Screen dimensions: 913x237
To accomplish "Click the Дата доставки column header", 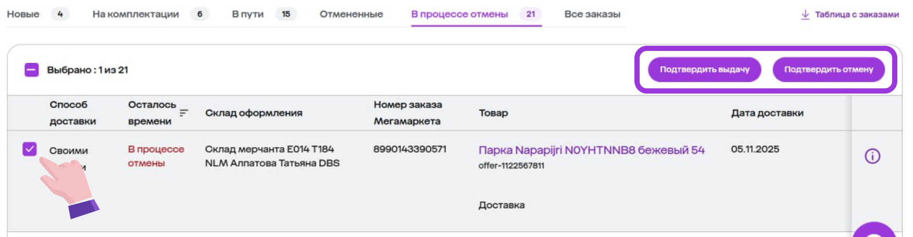I will click(767, 113).
